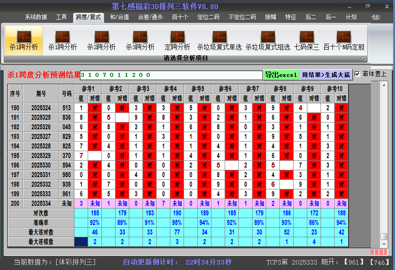Expand the 请选择分析项目 group launcher arrow
Screen dimensions: 395x270
click(x=364, y=59)
